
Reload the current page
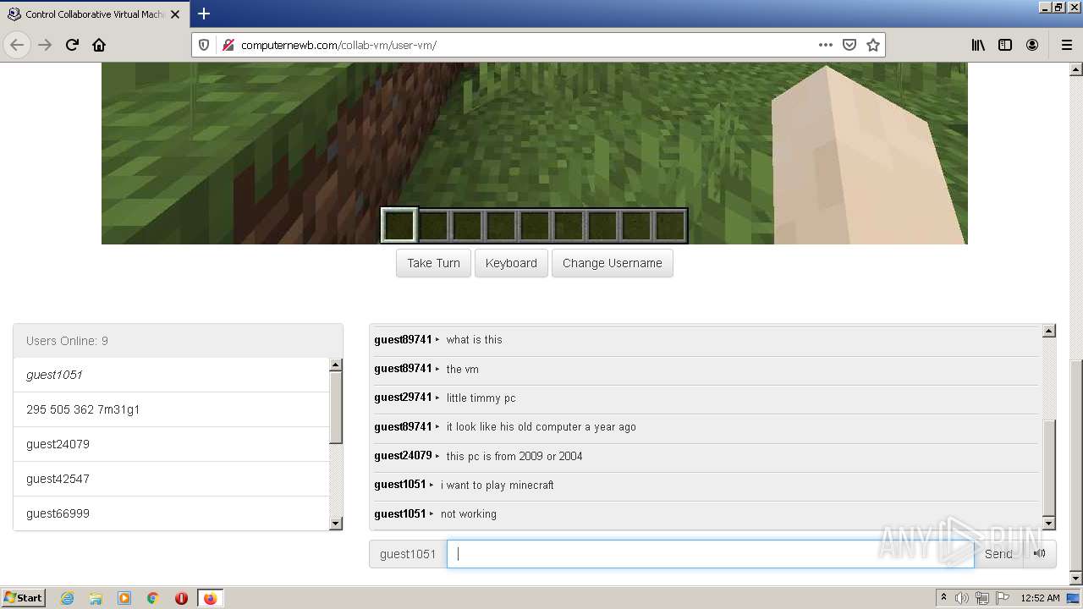(72, 45)
